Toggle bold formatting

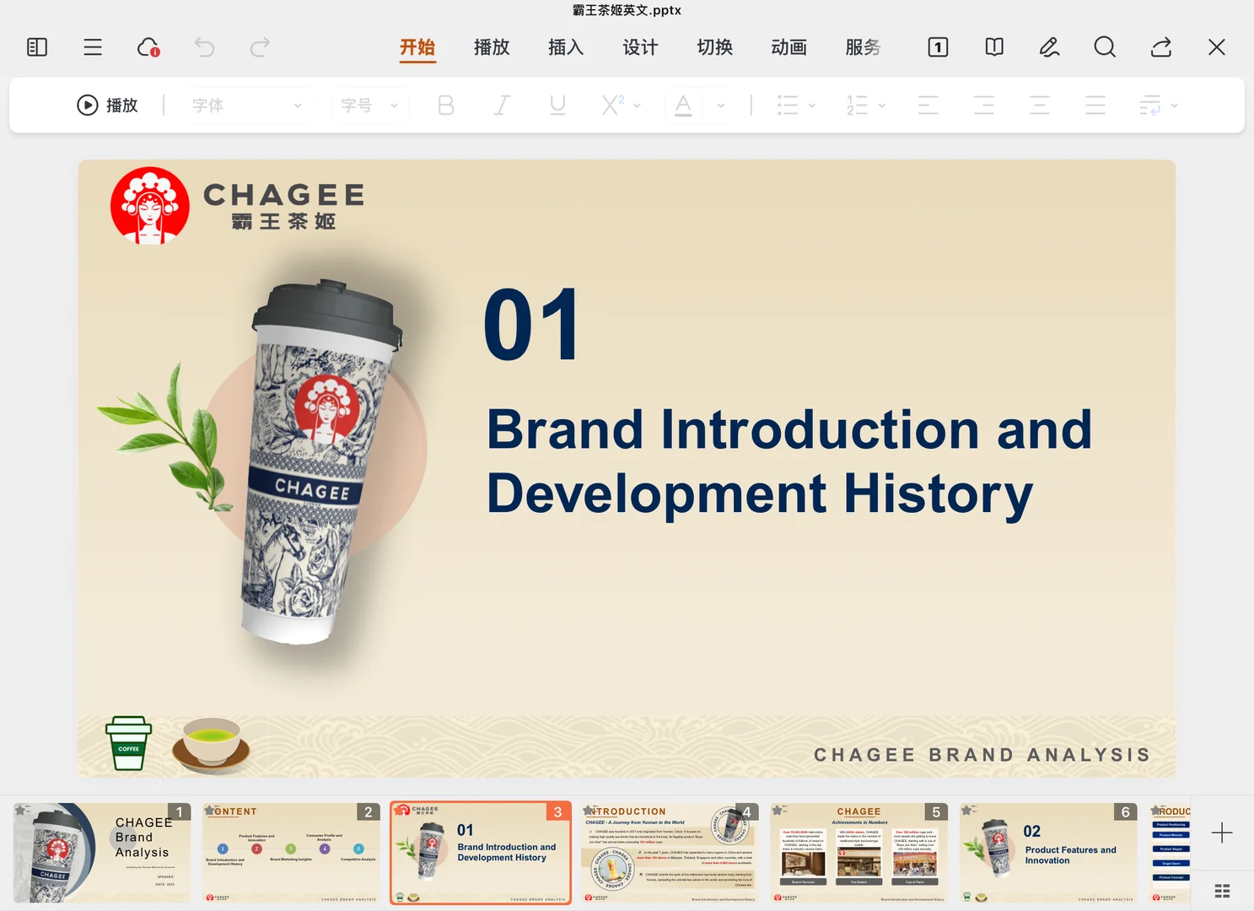pyautogui.click(x=446, y=105)
